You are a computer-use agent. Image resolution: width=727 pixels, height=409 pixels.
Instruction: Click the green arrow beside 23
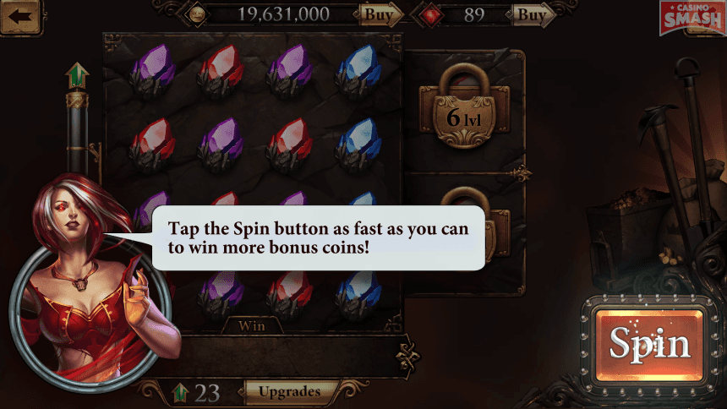click(180, 393)
